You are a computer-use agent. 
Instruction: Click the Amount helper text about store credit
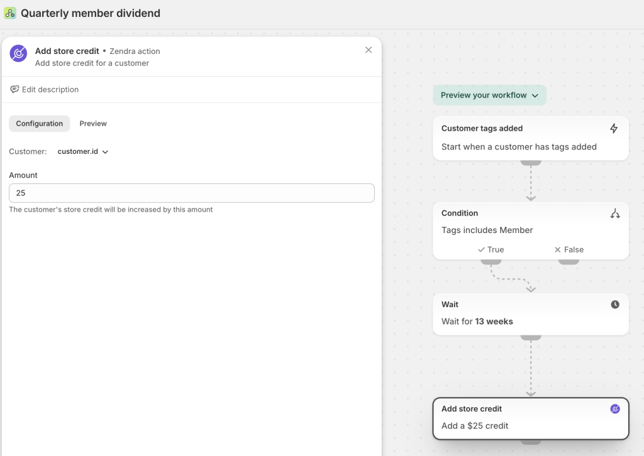click(111, 210)
